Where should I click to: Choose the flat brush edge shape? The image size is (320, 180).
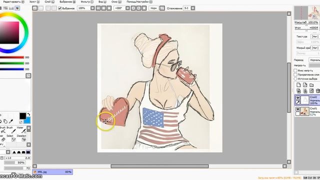pyautogui.click(x=28, y=152)
